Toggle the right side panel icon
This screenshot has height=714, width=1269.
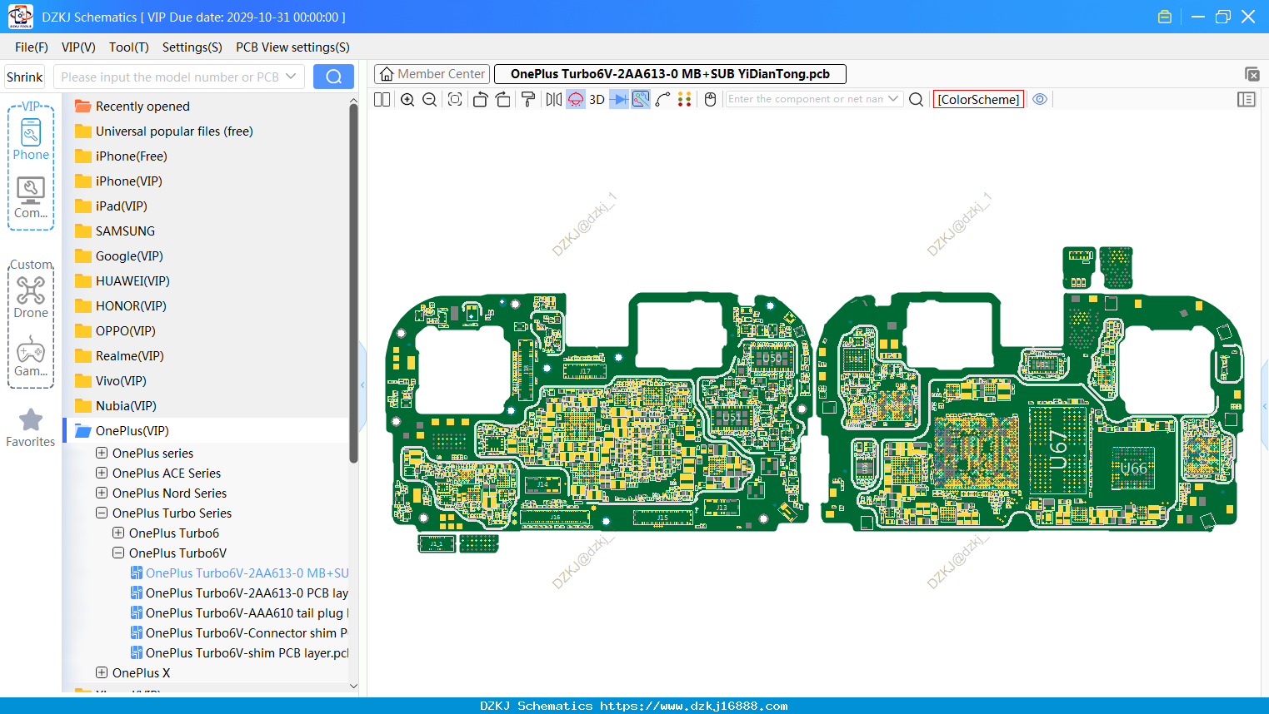(1247, 100)
